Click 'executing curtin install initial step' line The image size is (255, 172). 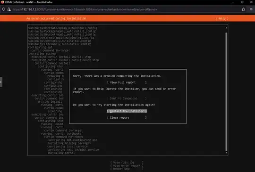coord(61,57)
